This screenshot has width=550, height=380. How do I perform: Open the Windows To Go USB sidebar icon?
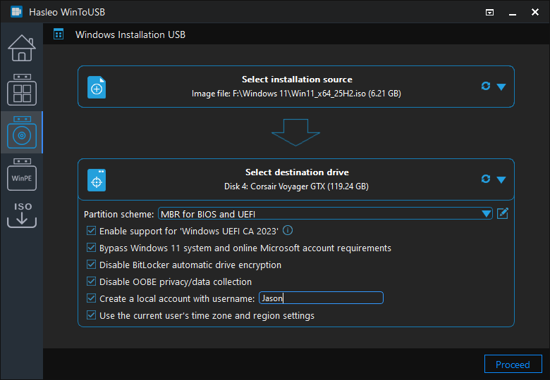(x=22, y=89)
